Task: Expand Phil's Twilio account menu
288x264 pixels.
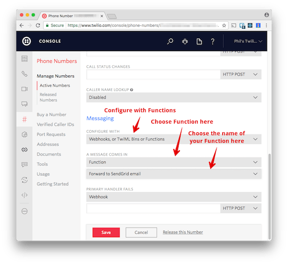Action: [x=248, y=41]
